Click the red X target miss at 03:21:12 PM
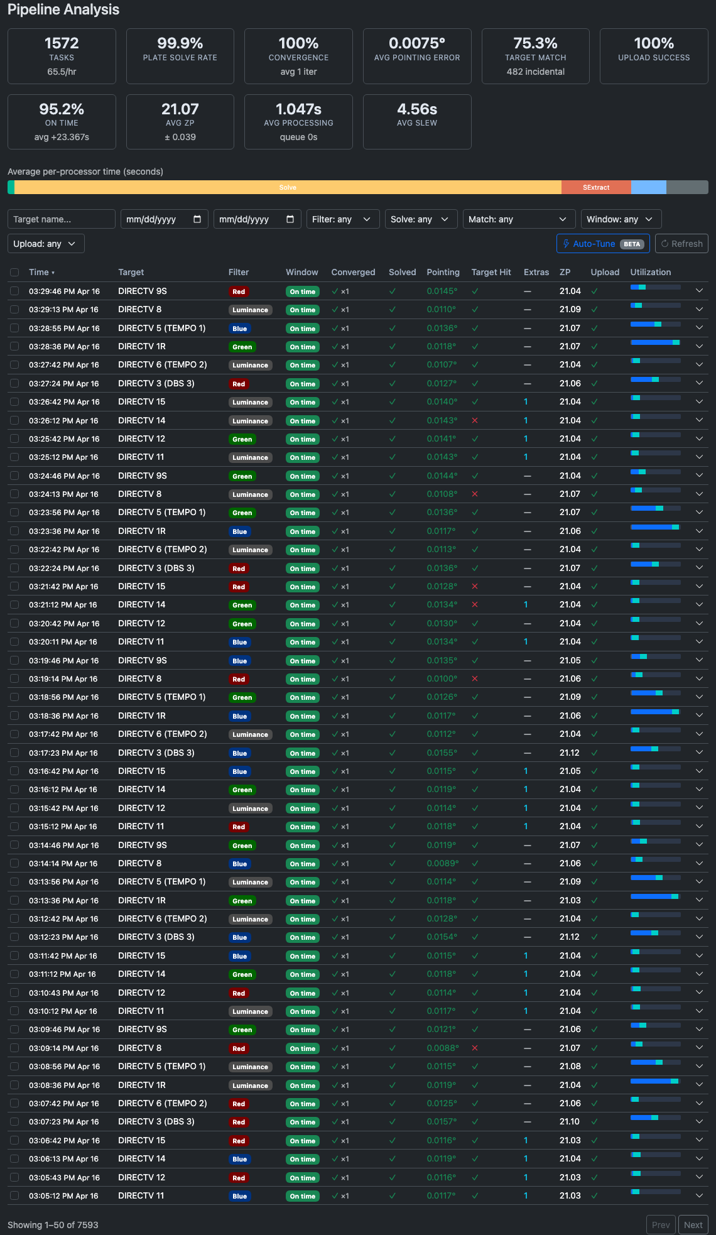The width and height of the screenshot is (716, 1235). tap(475, 605)
